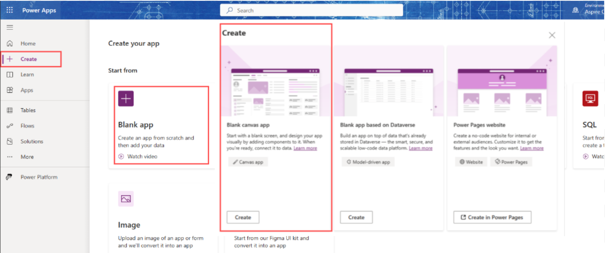The width and height of the screenshot is (605, 253).
Task: Click the red SQL database icon
Action: [590, 99]
